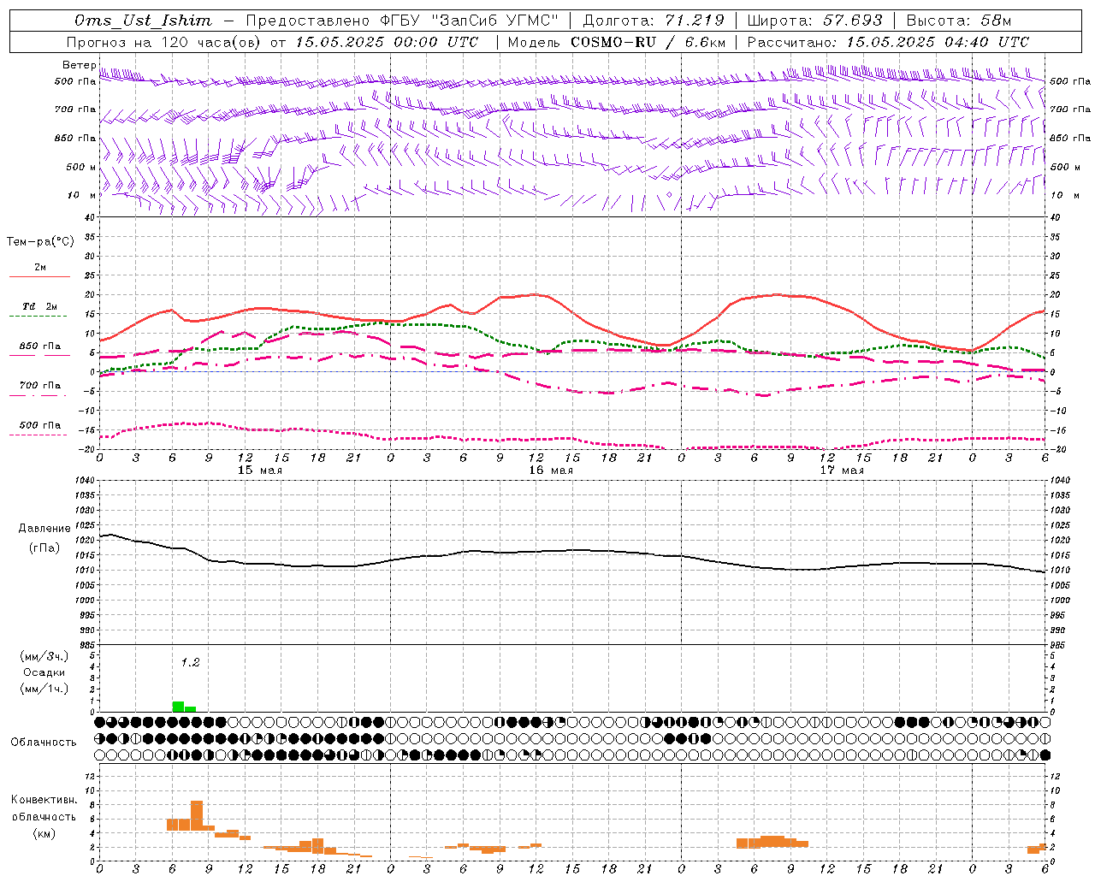Screen dimensions: 1095x876
Task: Click the '(мм/1ч.)' precipitation unit label
Action: tap(44, 689)
